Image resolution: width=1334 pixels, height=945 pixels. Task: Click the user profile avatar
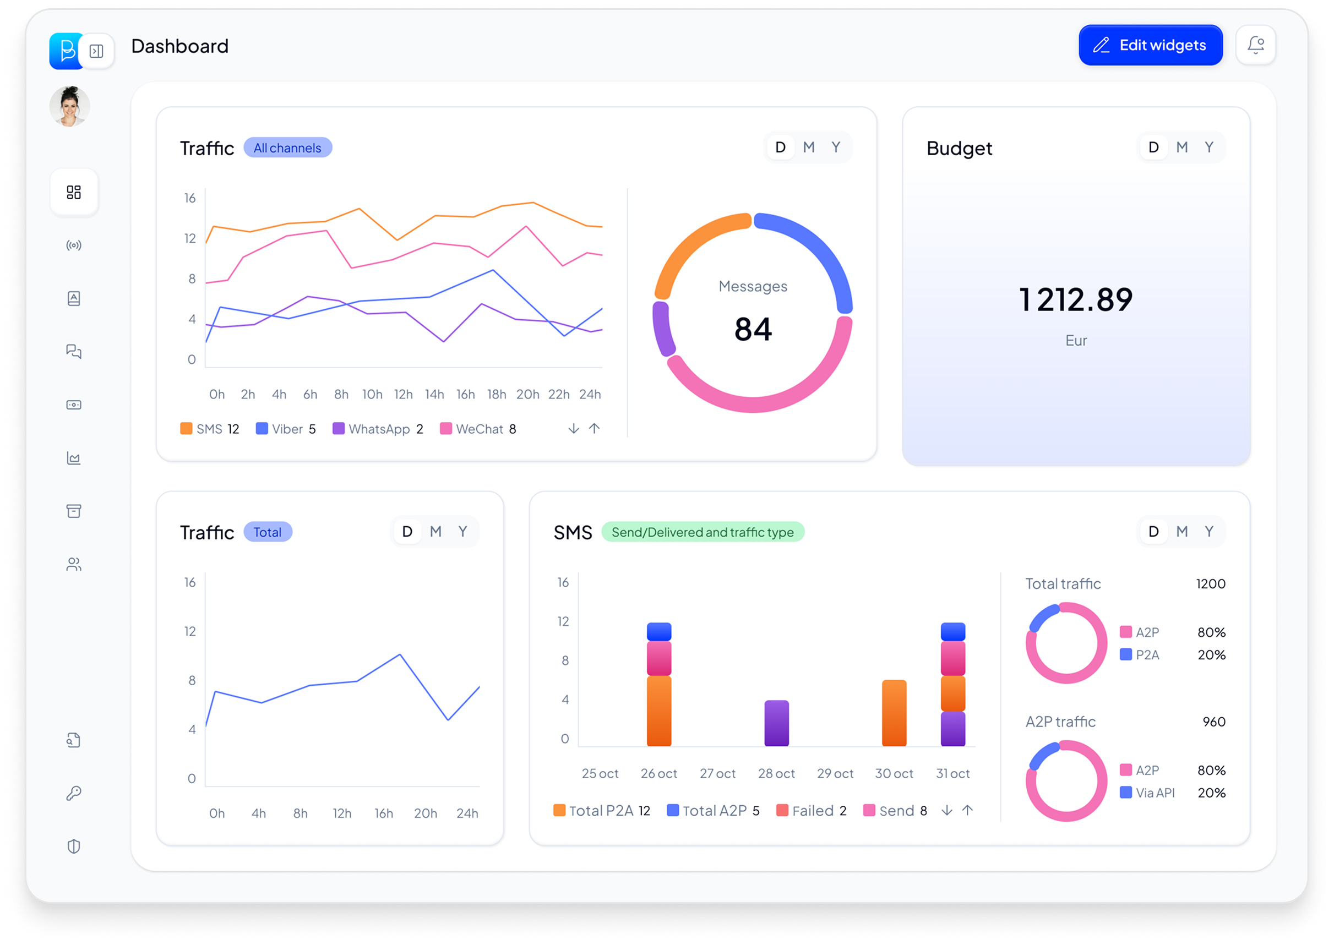(70, 106)
